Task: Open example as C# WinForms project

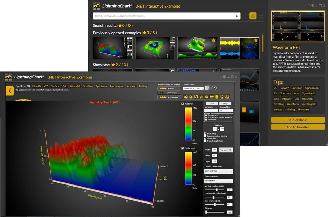Action: [x=169, y=97]
